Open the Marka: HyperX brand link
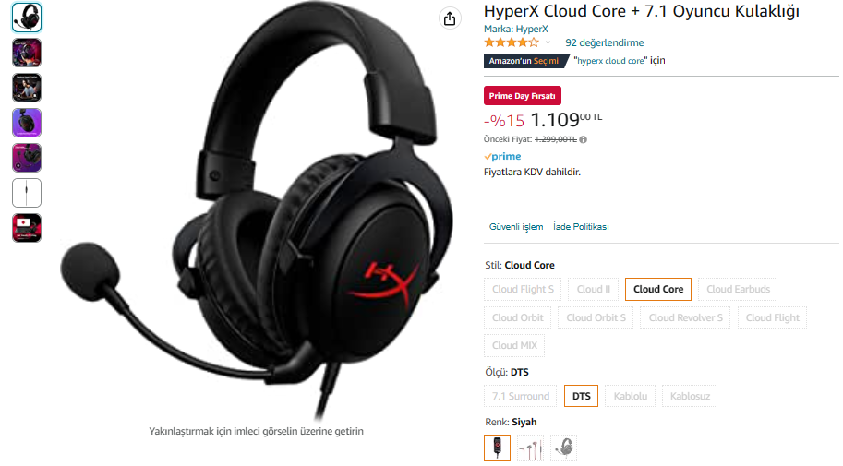The width and height of the screenshot is (843, 466). coord(515,29)
